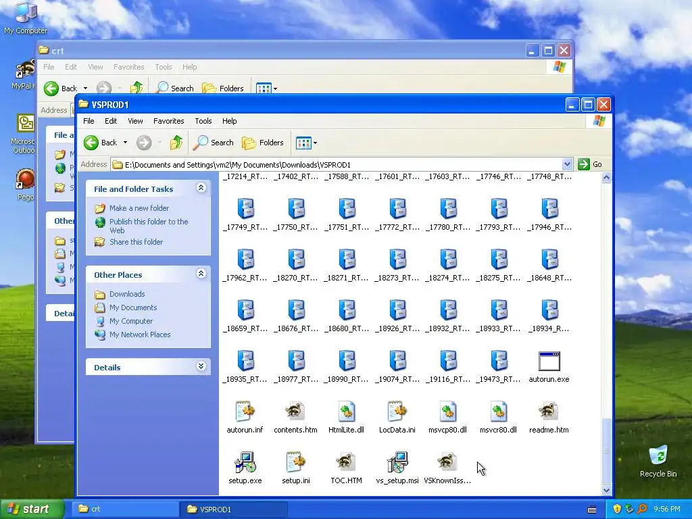Click Publish this folder to the Web
This screenshot has height=519, width=692.
pos(149,226)
